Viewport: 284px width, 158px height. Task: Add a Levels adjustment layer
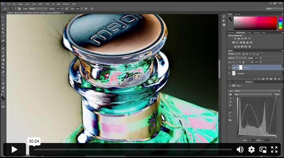point(239,38)
